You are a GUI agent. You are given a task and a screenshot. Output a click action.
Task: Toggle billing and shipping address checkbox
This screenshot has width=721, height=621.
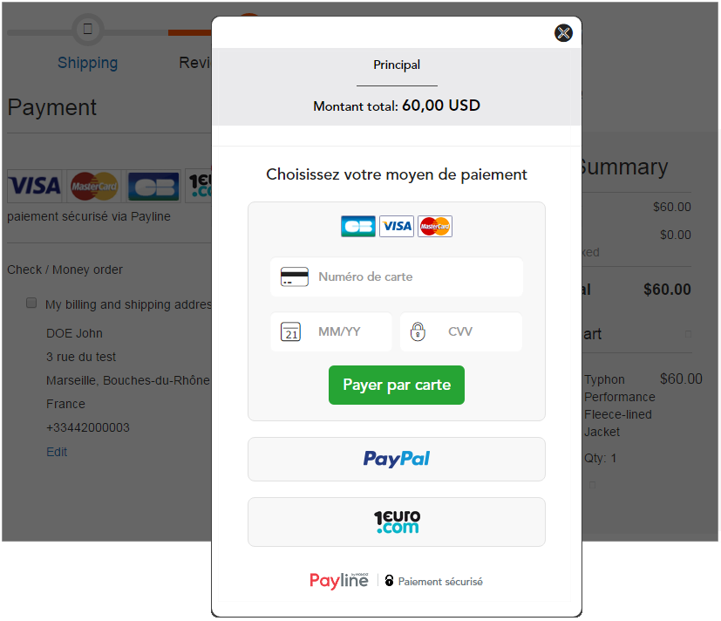(x=31, y=303)
